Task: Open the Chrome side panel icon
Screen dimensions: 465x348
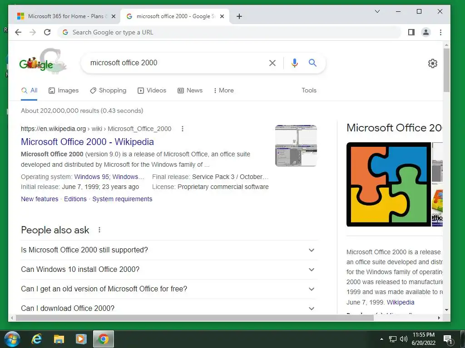Action: (411, 32)
